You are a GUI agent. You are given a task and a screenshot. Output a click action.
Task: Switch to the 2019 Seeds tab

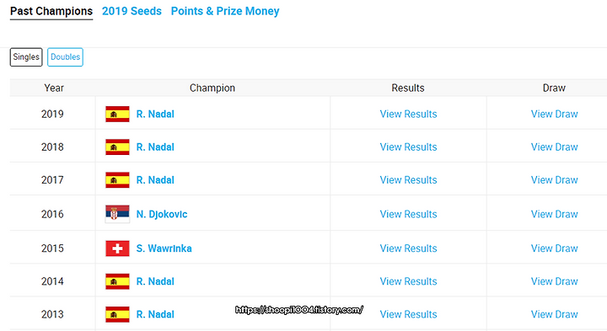132,11
